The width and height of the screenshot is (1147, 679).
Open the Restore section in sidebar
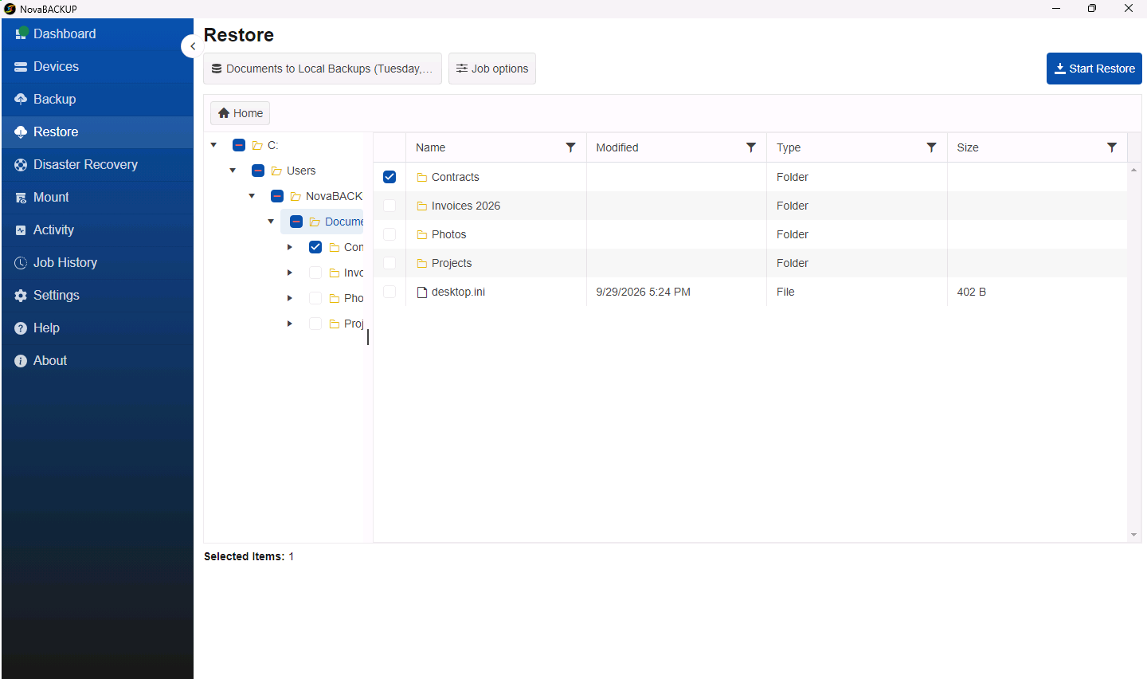click(97, 132)
